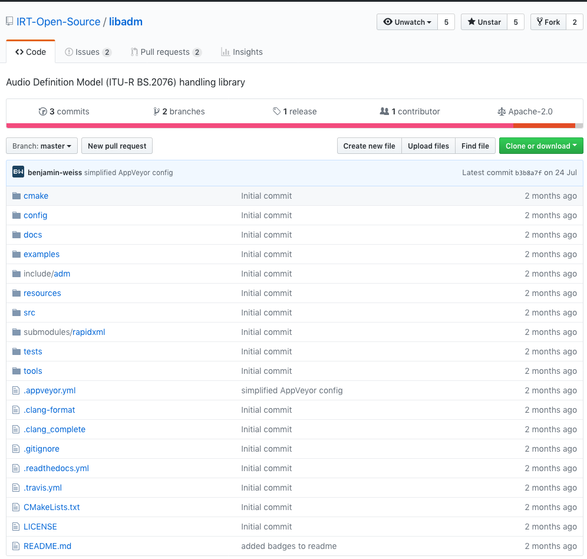The height and width of the screenshot is (559, 587).
Task: Click the Upload files button
Action: (x=428, y=146)
